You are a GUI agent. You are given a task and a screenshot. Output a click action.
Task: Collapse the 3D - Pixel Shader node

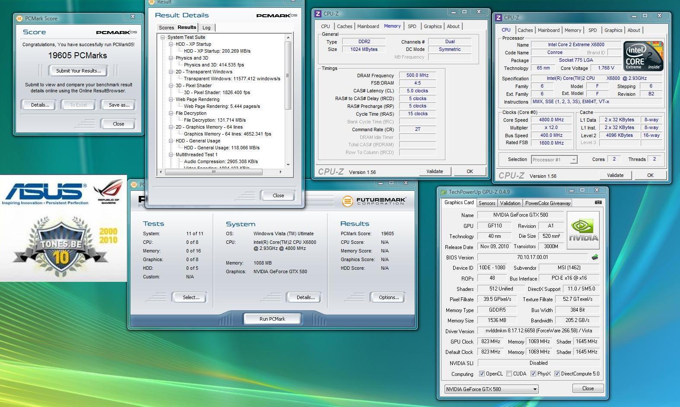point(171,85)
